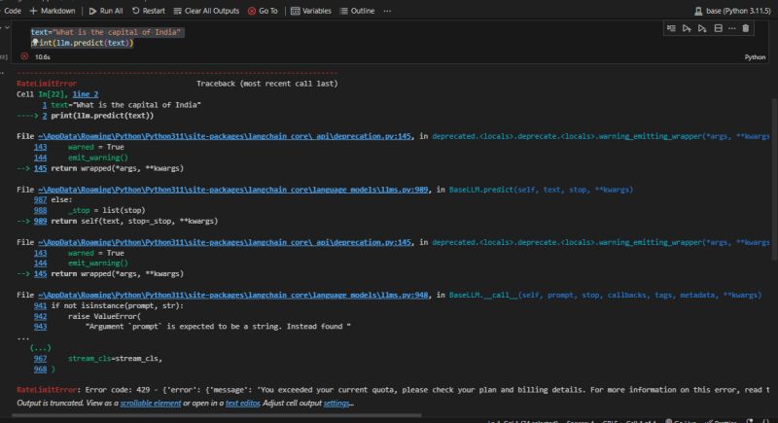Delete the cell with the trash icon
The image size is (778, 423).
tap(746, 29)
